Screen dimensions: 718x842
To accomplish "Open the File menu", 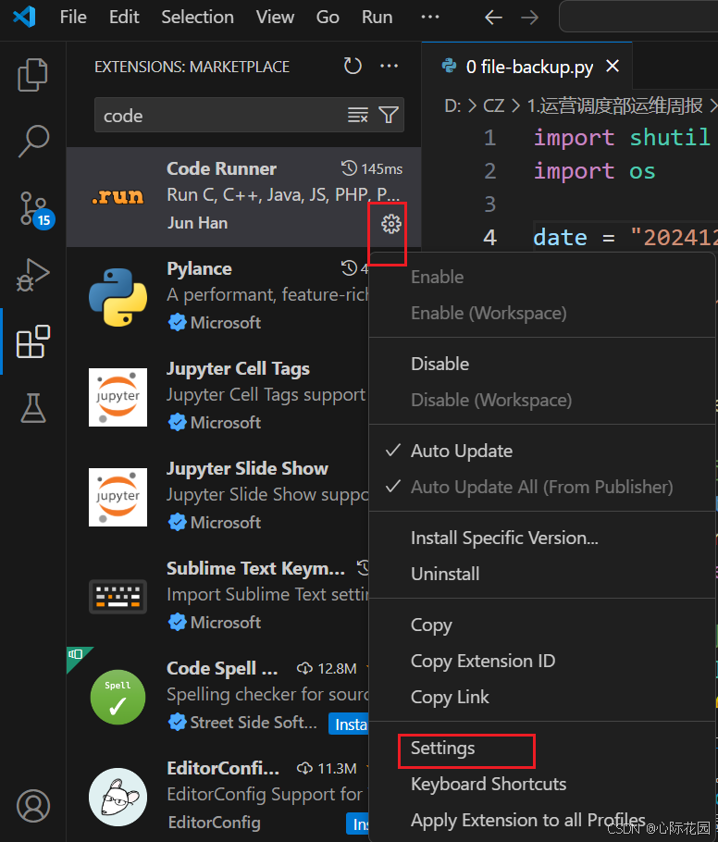I will (x=73, y=18).
